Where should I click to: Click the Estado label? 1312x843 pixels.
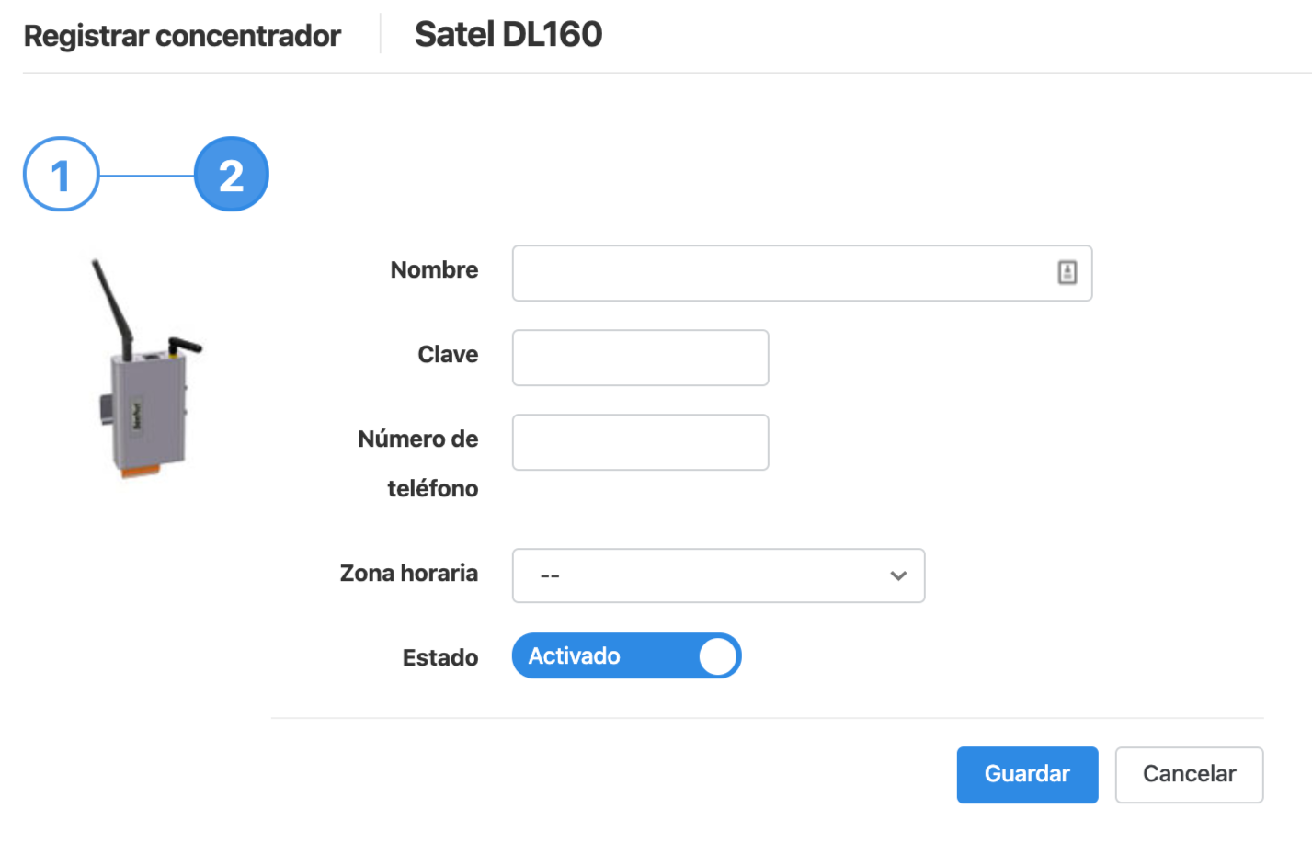coord(440,657)
